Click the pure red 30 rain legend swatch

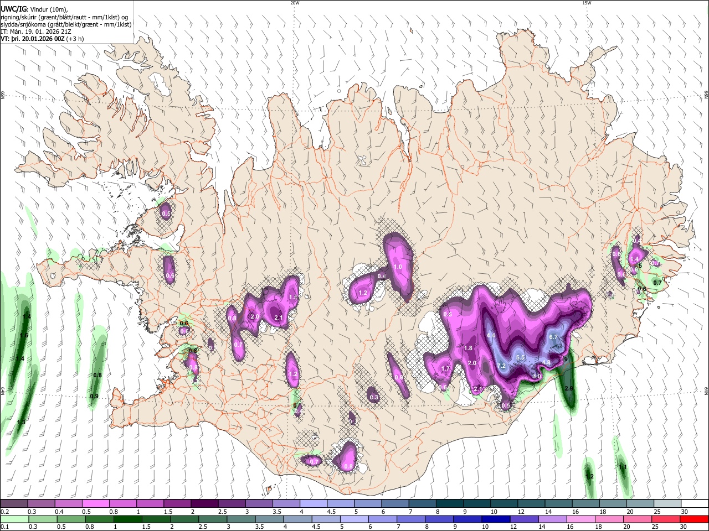tap(695, 519)
